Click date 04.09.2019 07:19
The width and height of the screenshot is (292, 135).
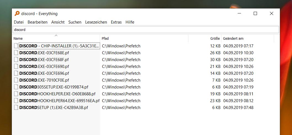coord(238,87)
